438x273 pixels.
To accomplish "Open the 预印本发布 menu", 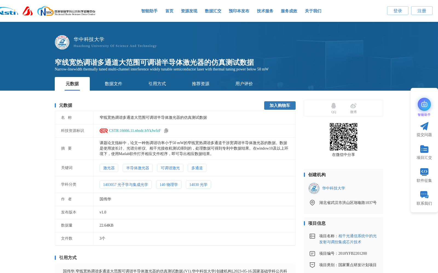I will [239, 11].
